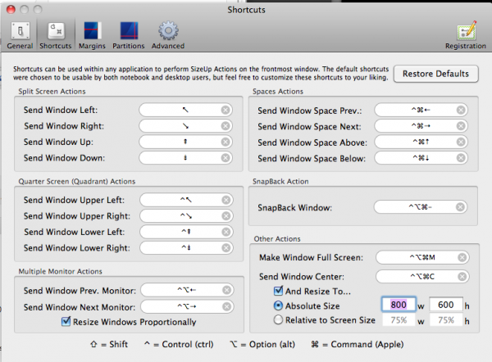
Task: Click the 'SnapBack Action' heading text
Action: [x=280, y=182]
